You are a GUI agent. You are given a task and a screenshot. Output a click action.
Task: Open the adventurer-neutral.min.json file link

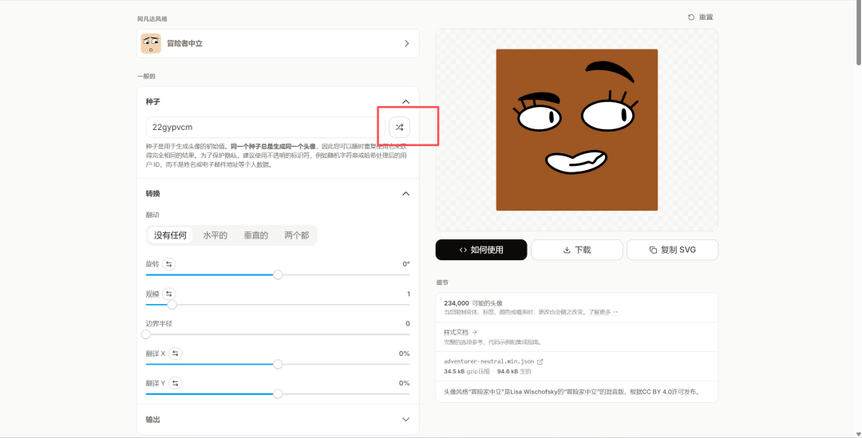[488, 361]
